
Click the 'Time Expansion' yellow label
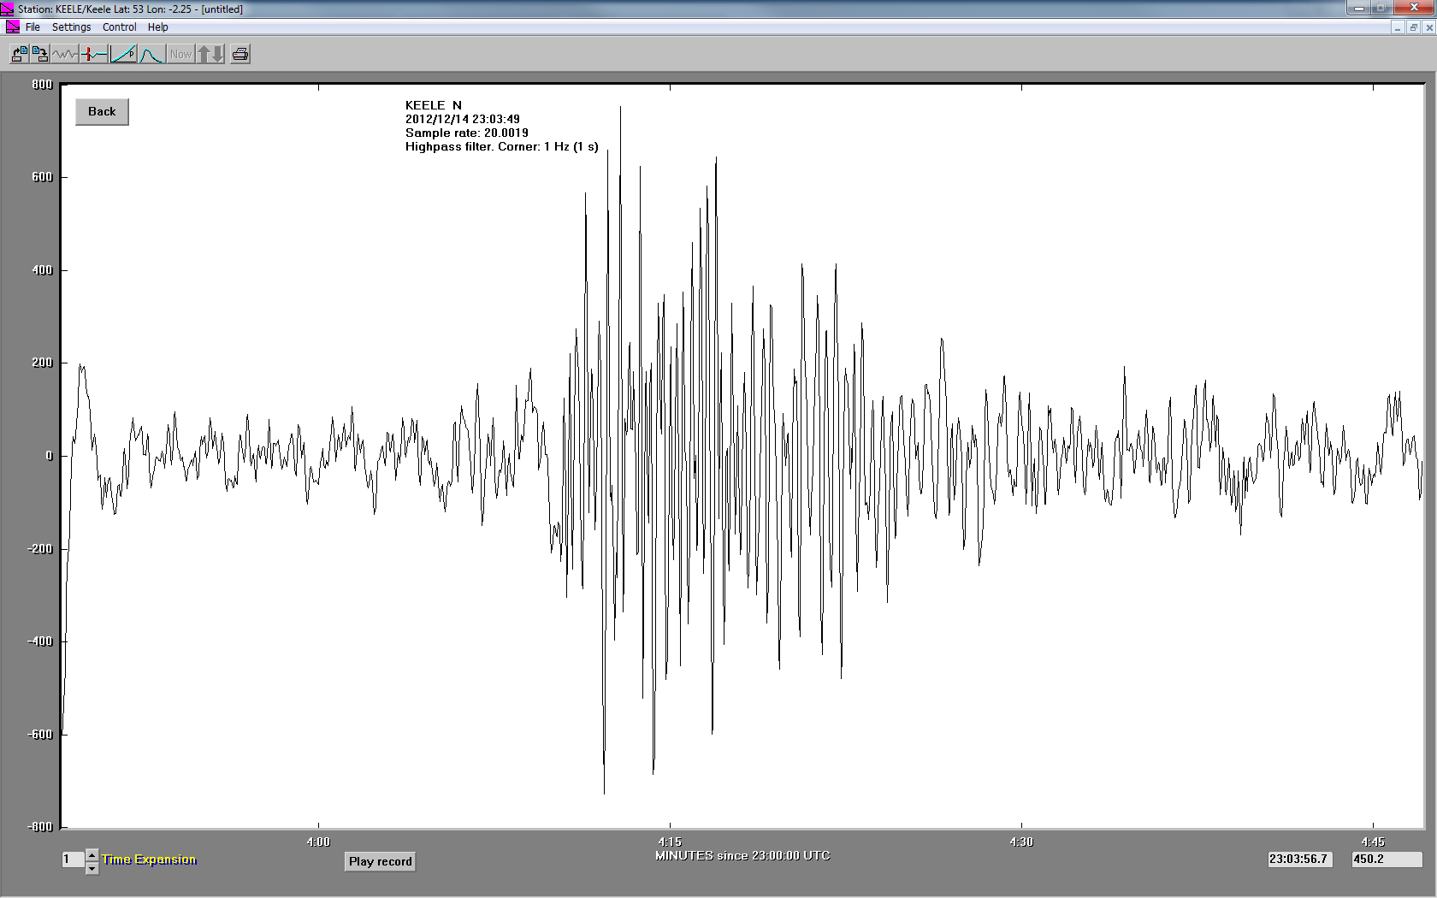(149, 860)
